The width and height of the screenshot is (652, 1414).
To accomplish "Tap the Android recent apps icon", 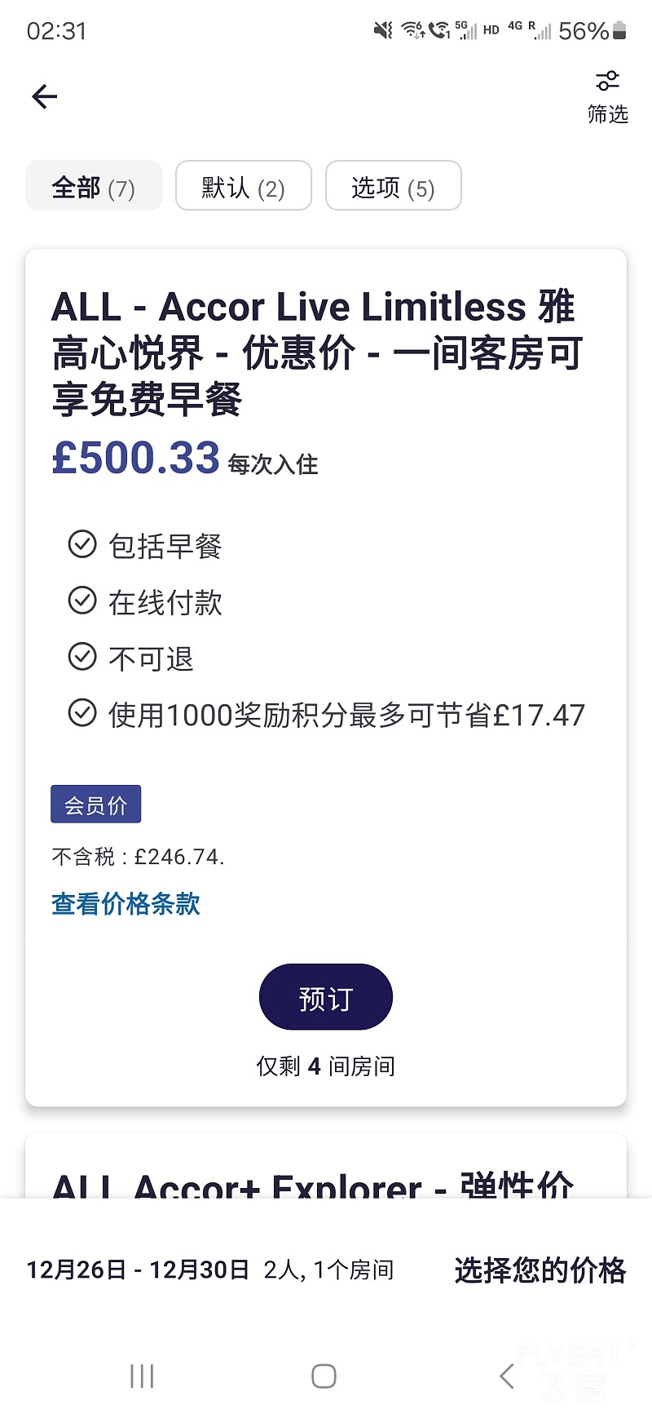I will pyautogui.click(x=142, y=1376).
